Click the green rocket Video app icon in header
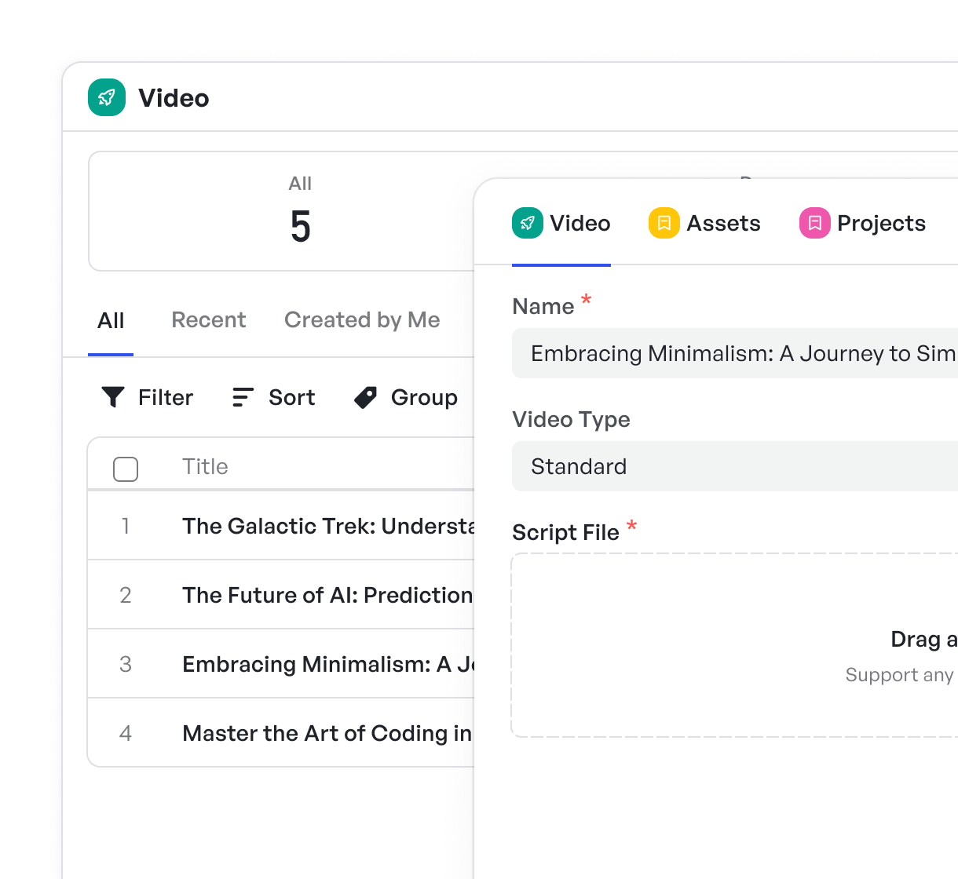 [107, 97]
